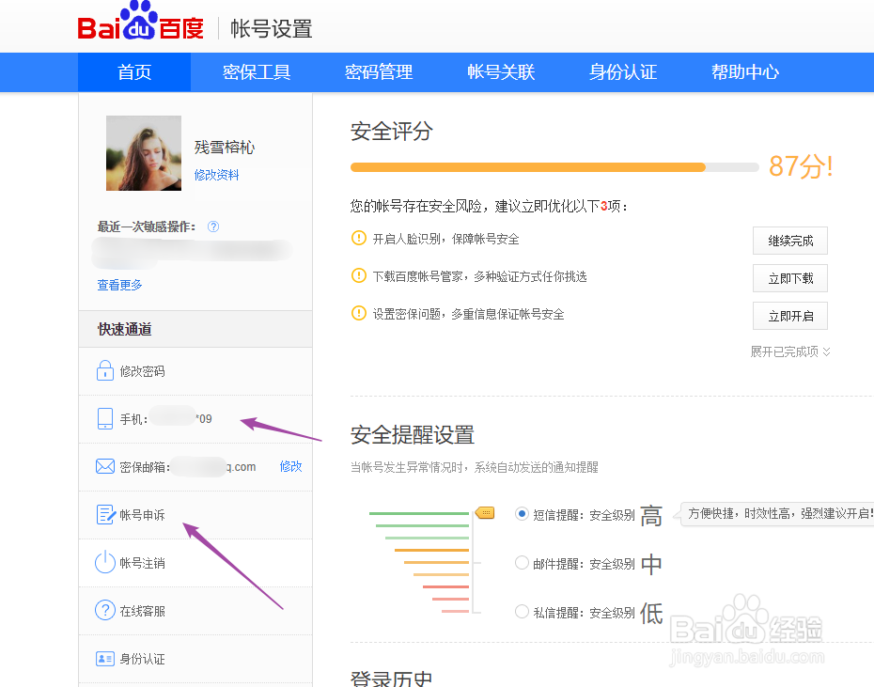Viewport: 874px width, 687px height.
Task: Open 在线客服 with the question mark icon
Action: click(104, 610)
